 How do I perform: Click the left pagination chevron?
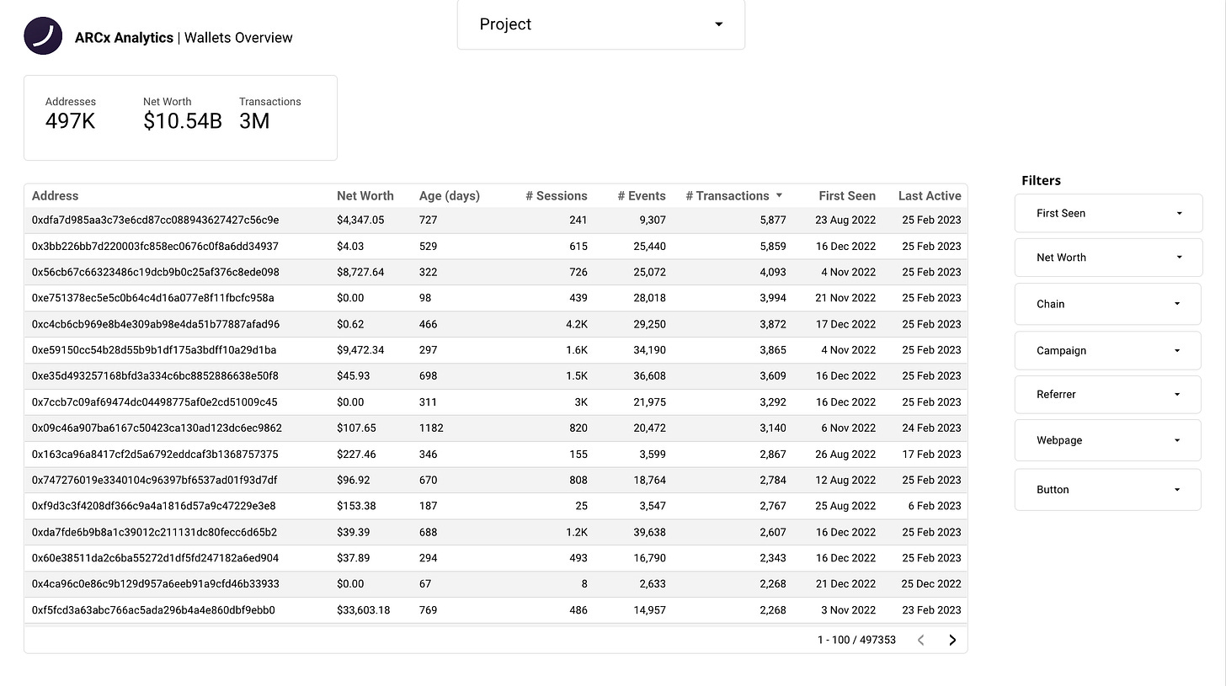tap(920, 640)
